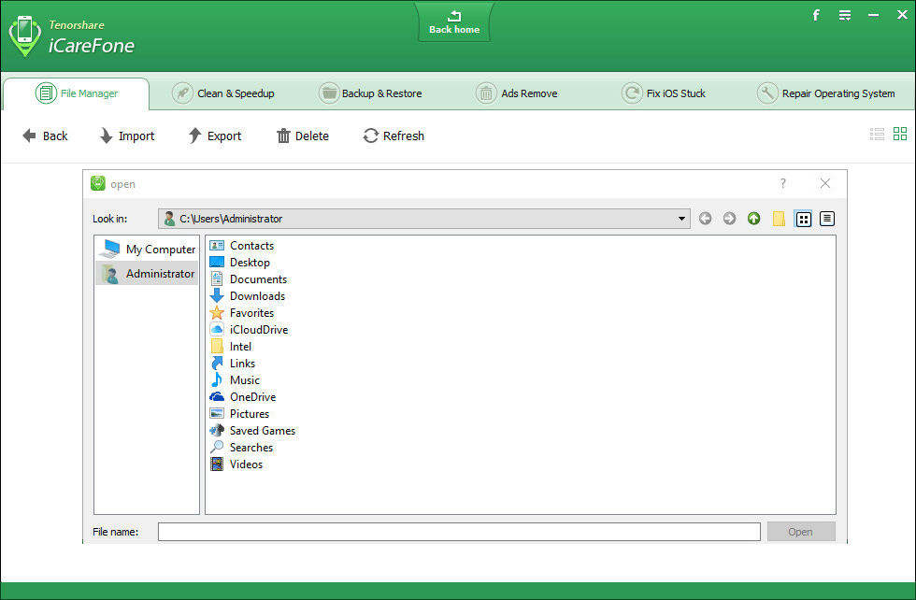Go forward in dialog navigation history
The image size is (916, 600).
coord(729,219)
